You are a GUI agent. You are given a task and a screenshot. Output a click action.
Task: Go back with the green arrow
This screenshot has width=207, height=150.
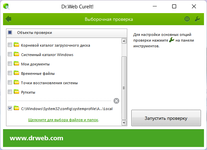pyautogui.click(x=8, y=19)
